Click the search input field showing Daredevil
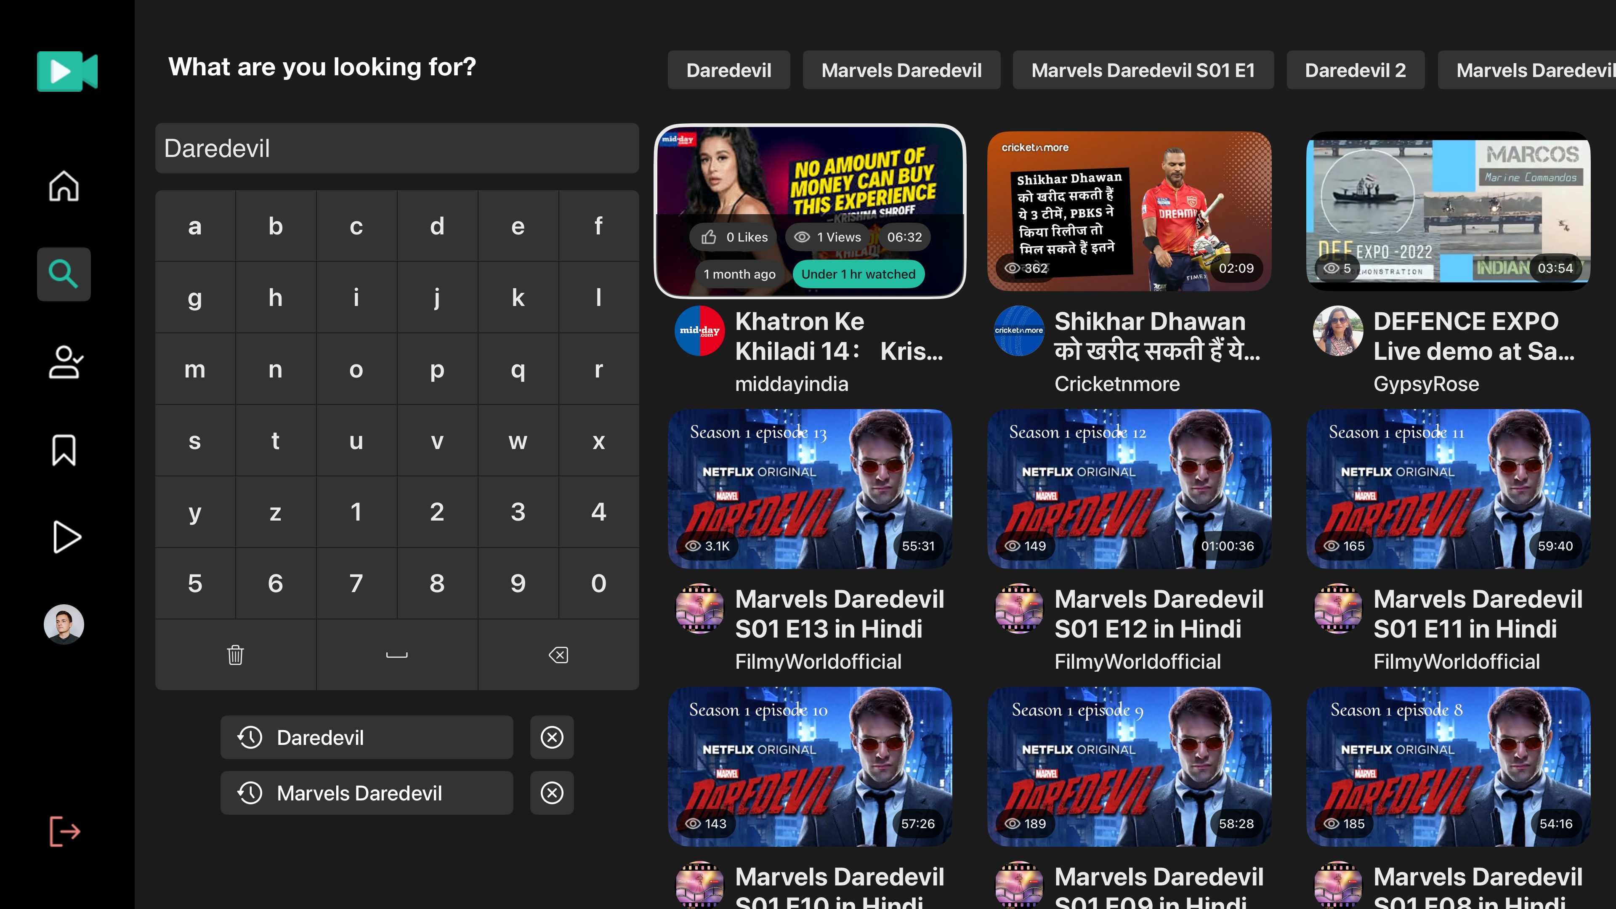Screen dimensions: 1616x909 pos(397,149)
